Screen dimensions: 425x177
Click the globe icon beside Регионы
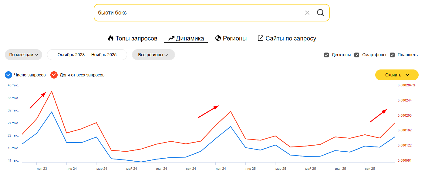(218, 38)
